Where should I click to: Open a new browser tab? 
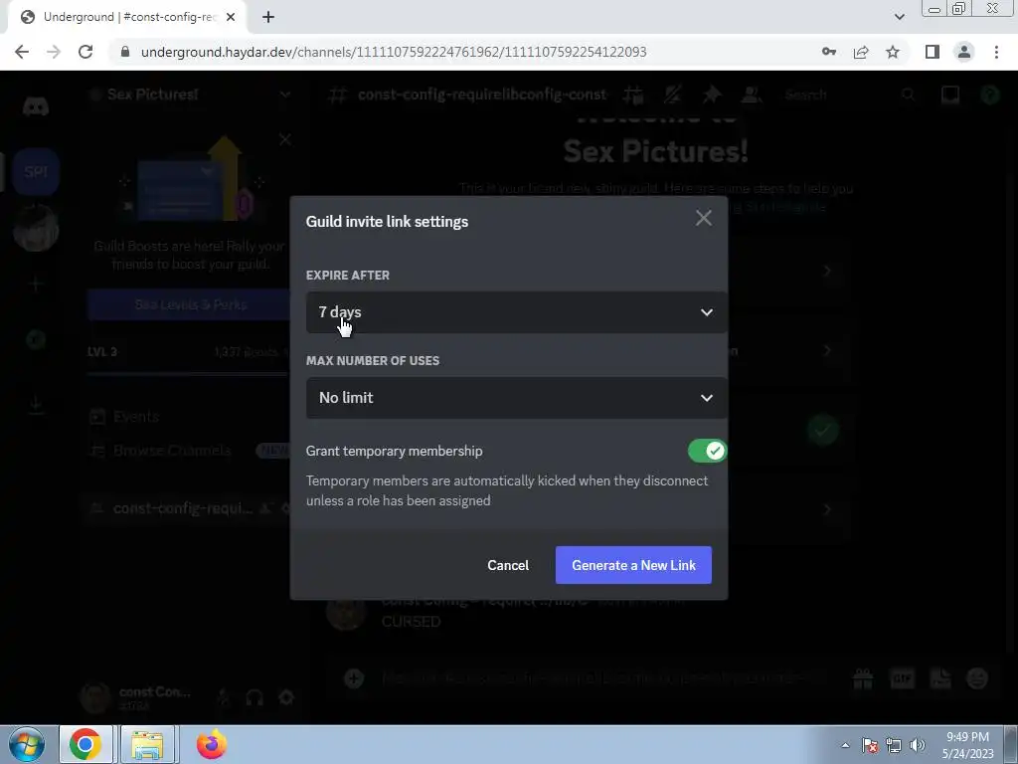pyautogui.click(x=268, y=18)
